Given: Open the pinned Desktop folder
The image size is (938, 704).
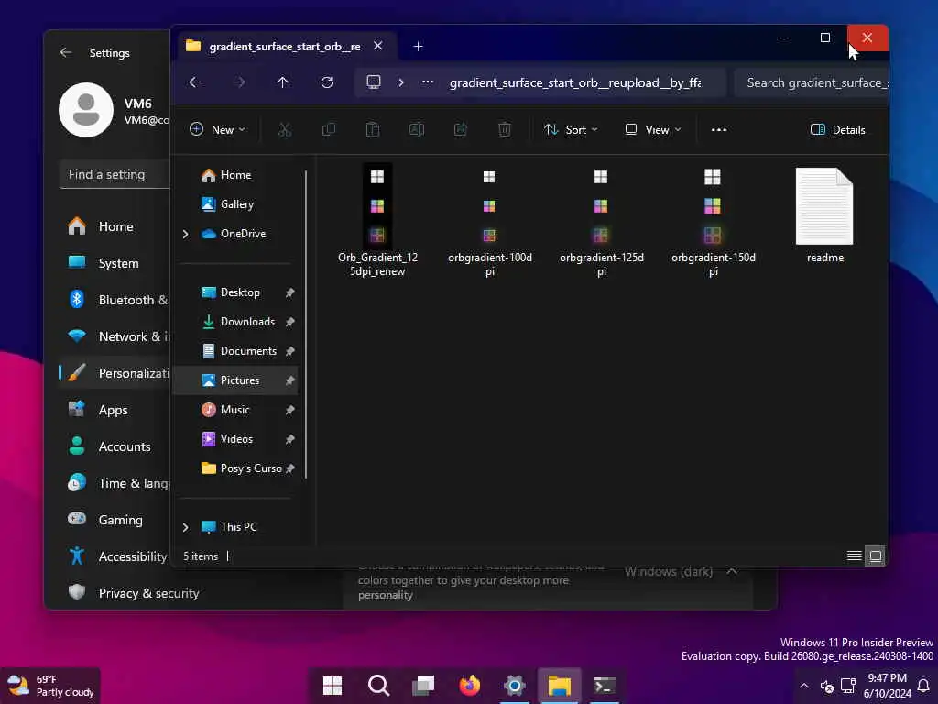Looking at the screenshot, I should click(x=238, y=292).
